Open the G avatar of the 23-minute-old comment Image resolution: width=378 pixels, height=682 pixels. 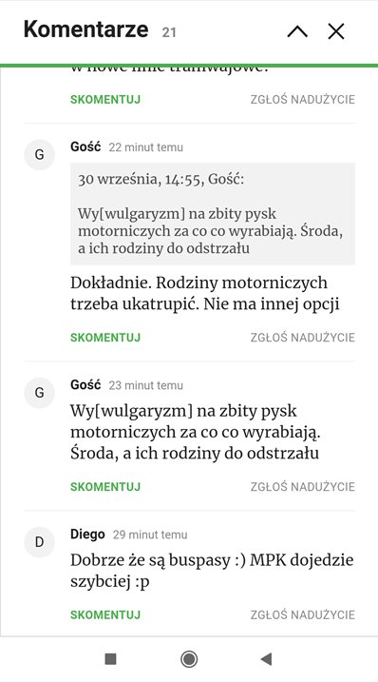39,393
